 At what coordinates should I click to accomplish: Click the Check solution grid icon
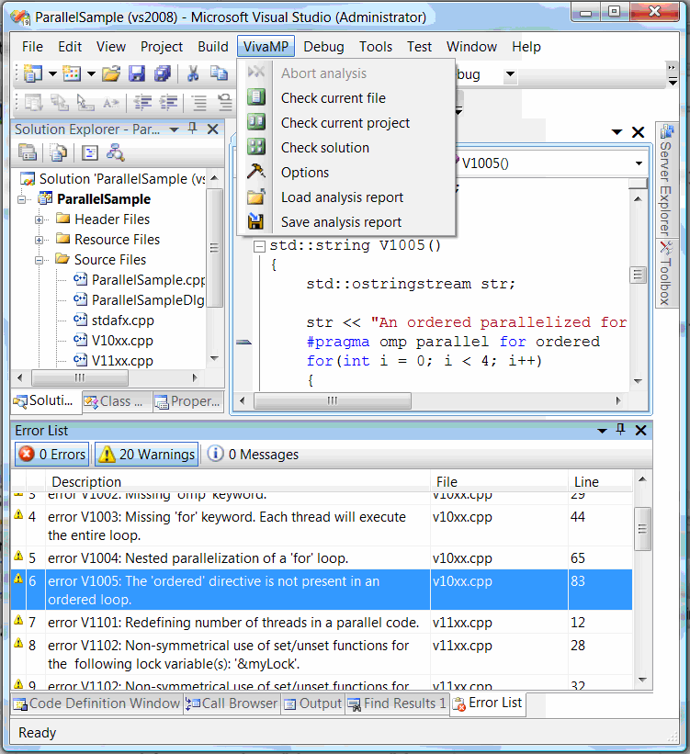[x=256, y=147]
